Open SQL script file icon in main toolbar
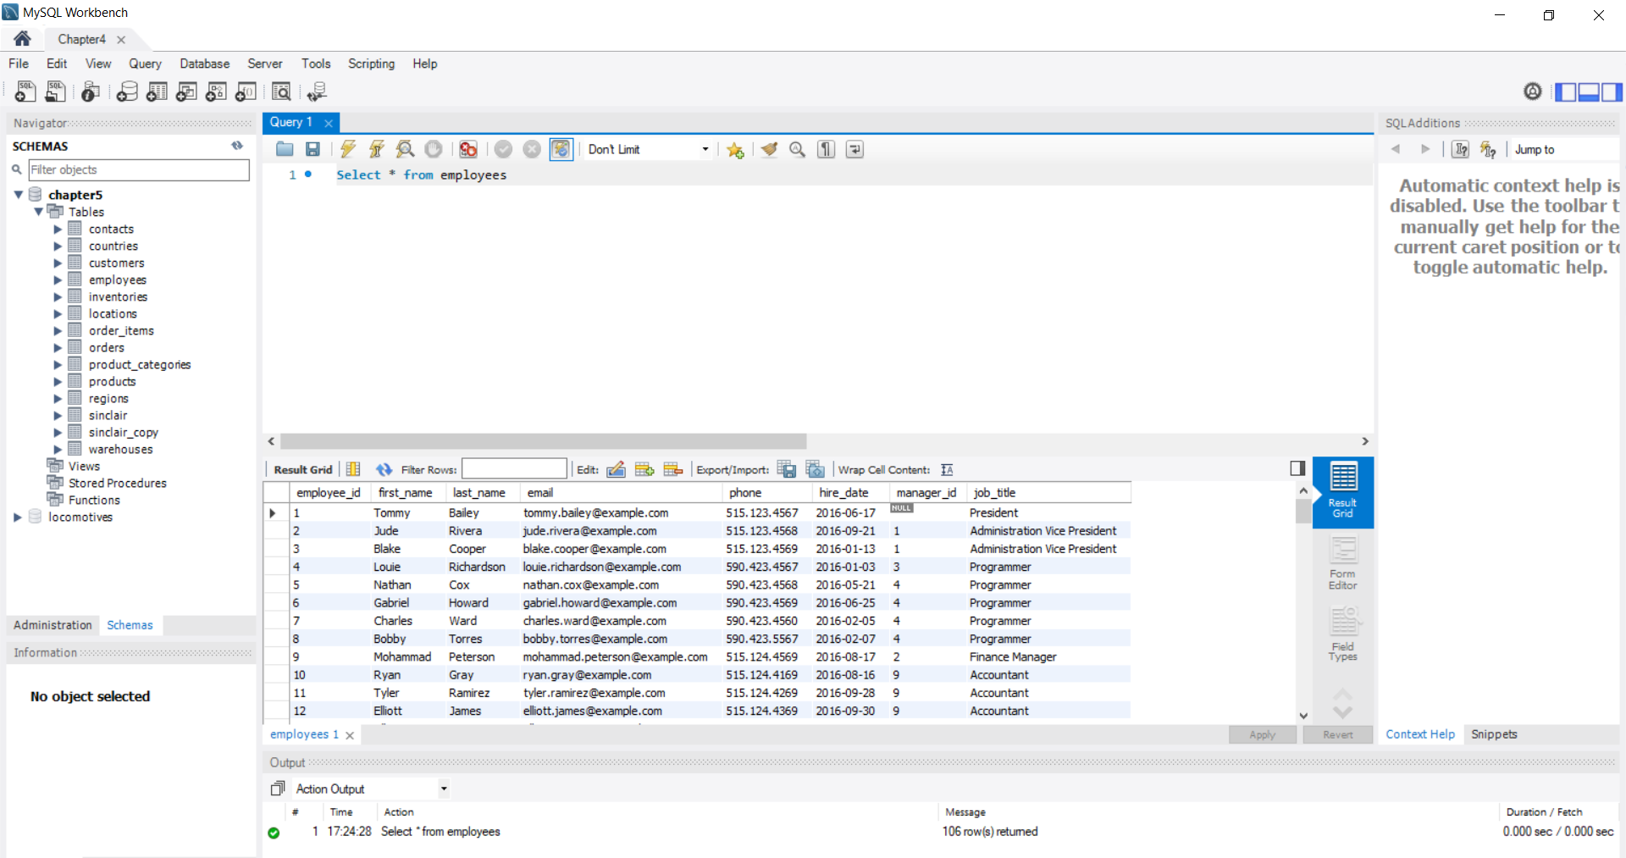1626x858 pixels. tap(56, 91)
